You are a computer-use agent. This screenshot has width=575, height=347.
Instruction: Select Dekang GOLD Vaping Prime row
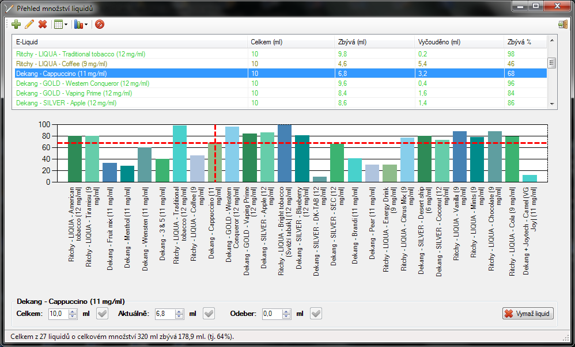[281, 93]
